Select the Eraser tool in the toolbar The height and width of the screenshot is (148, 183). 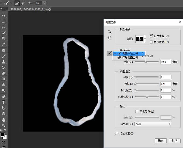4,73
